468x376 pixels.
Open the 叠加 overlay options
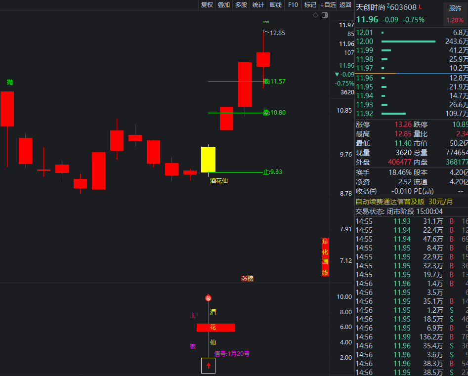(x=224, y=4)
